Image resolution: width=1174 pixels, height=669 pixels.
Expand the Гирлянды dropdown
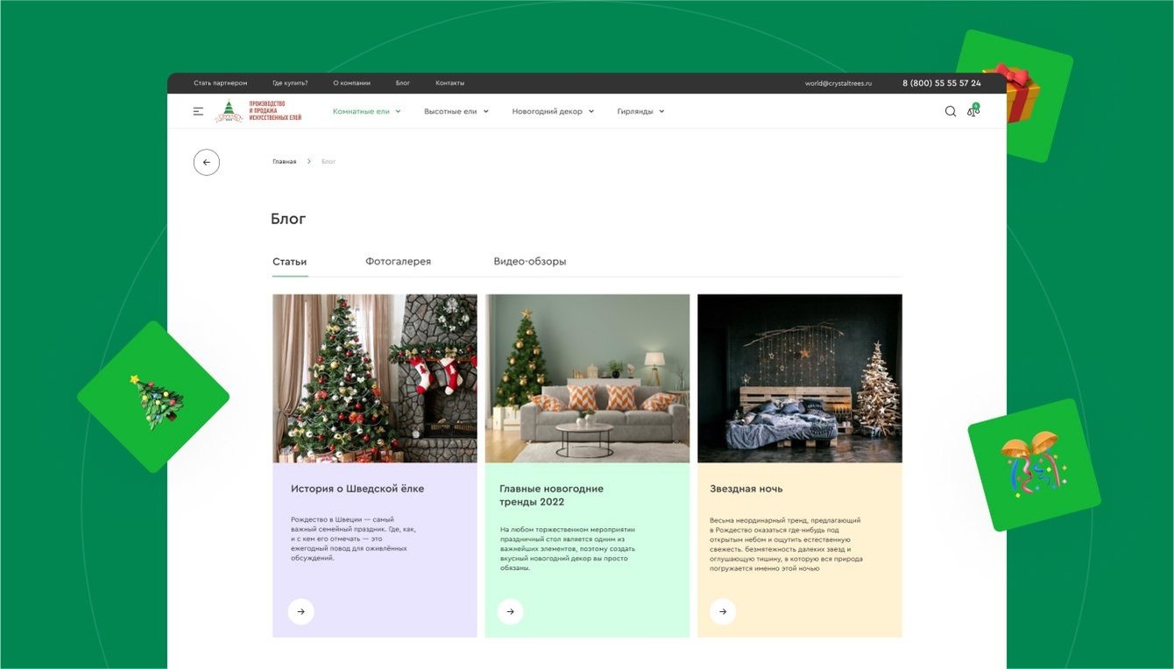click(640, 111)
